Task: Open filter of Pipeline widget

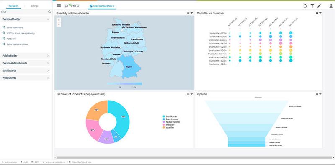Action: click(320, 94)
